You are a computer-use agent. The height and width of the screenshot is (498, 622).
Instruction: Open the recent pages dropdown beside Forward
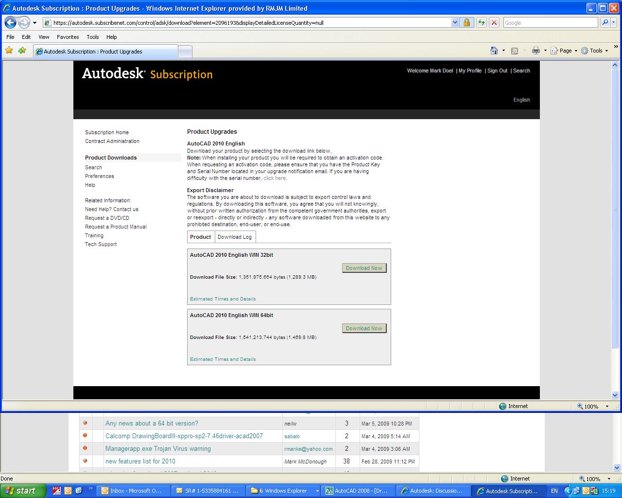[35, 23]
